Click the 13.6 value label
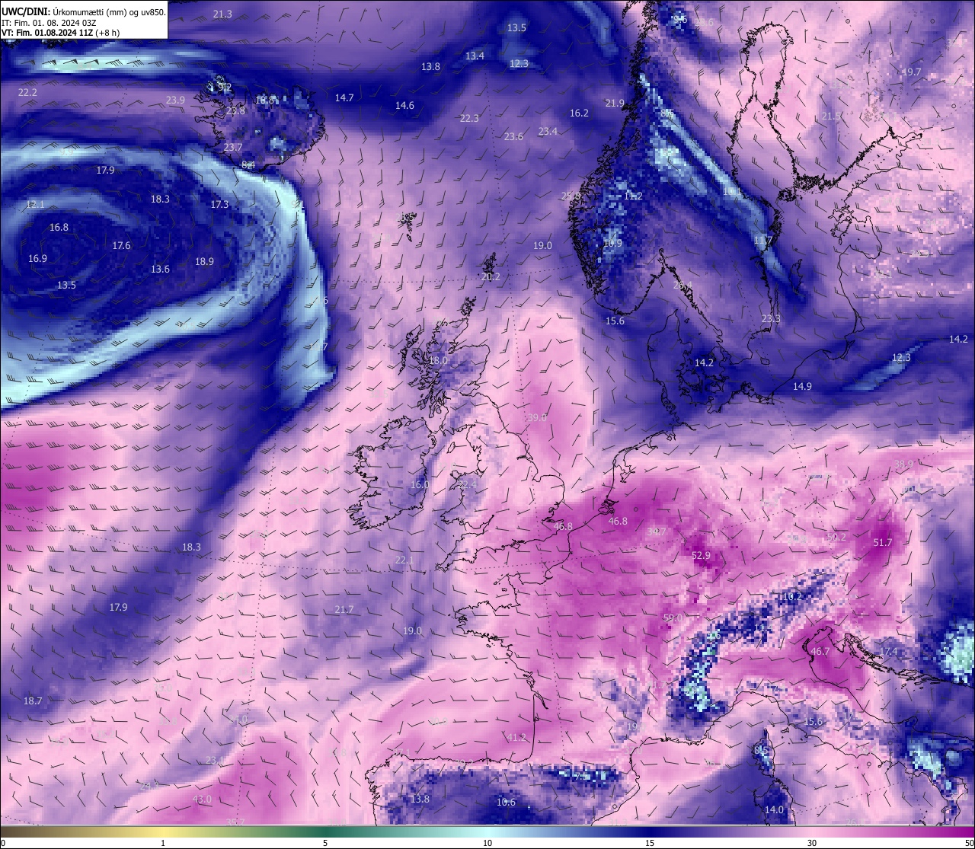Screen dimensions: 975x849 point(160,270)
